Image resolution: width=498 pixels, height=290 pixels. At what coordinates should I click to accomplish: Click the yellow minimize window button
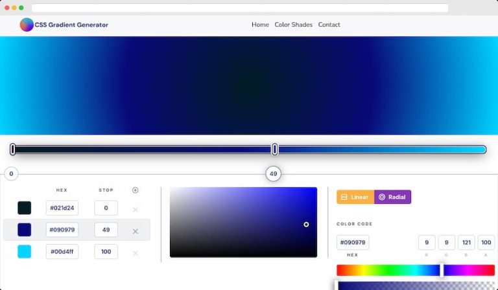(14, 8)
